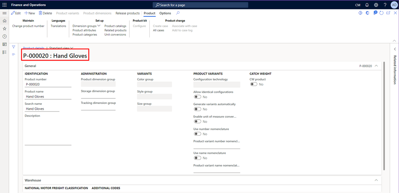Show the filter pane funnel icon

(x=14, y=47)
